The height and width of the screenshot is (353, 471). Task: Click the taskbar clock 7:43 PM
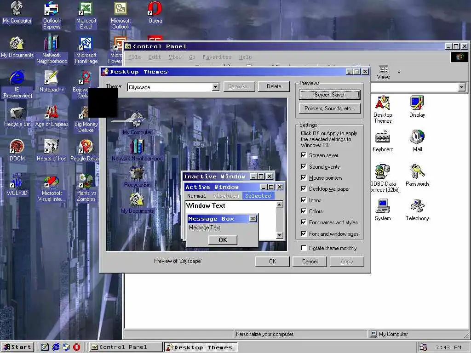448,347
